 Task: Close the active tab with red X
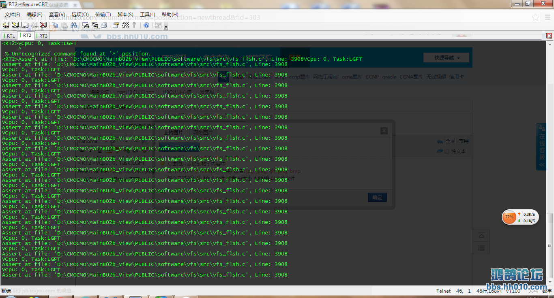point(549,36)
